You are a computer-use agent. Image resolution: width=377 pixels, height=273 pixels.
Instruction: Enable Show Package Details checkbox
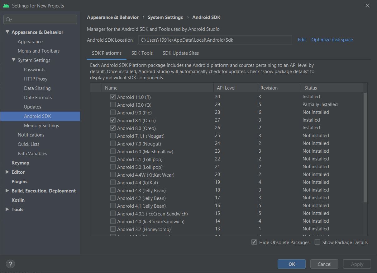[x=317, y=242]
